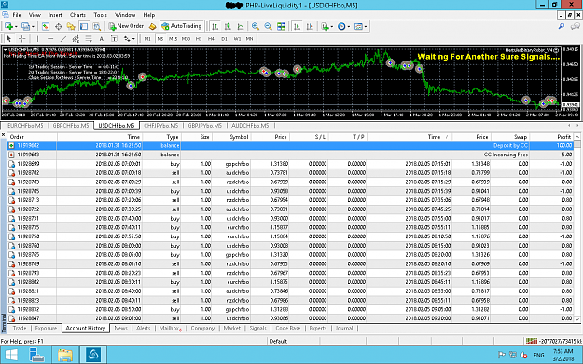Open the search magnifier icon
583x364 pixels.
click(562, 26)
